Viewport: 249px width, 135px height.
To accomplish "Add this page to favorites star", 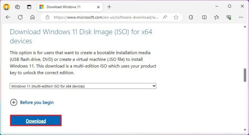I will click(176, 17).
